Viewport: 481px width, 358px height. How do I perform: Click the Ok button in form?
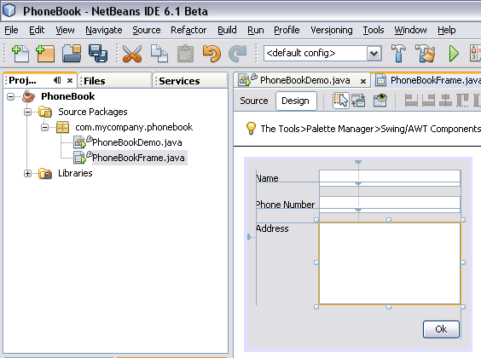pos(441,329)
